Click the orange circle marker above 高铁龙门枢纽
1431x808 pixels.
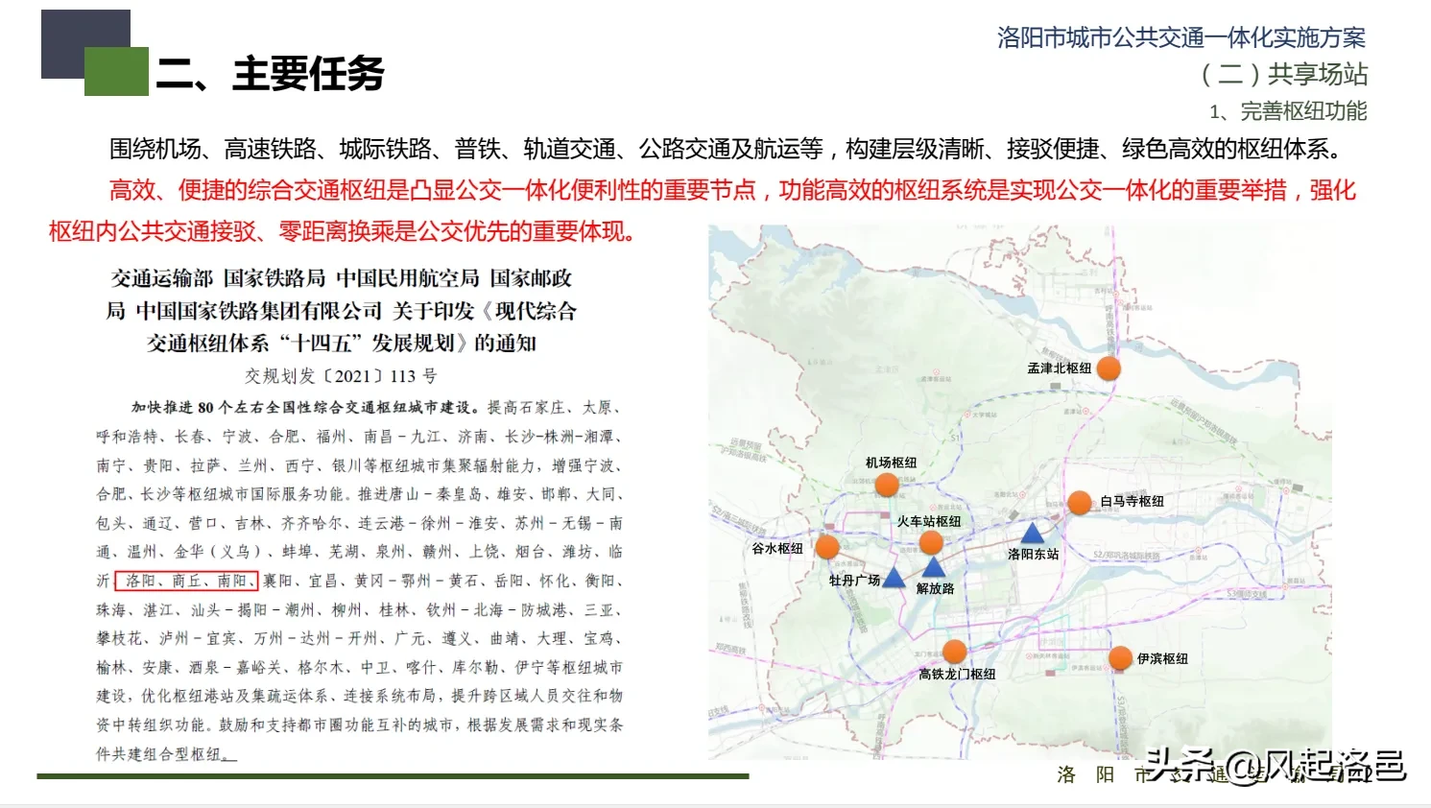coord(954,653)
